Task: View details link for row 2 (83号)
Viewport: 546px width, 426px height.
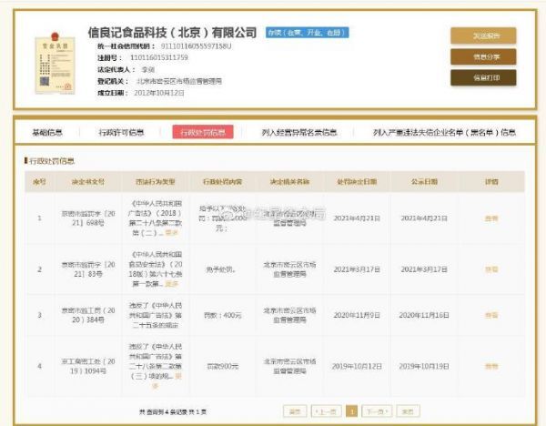Action: click(491, 269)
